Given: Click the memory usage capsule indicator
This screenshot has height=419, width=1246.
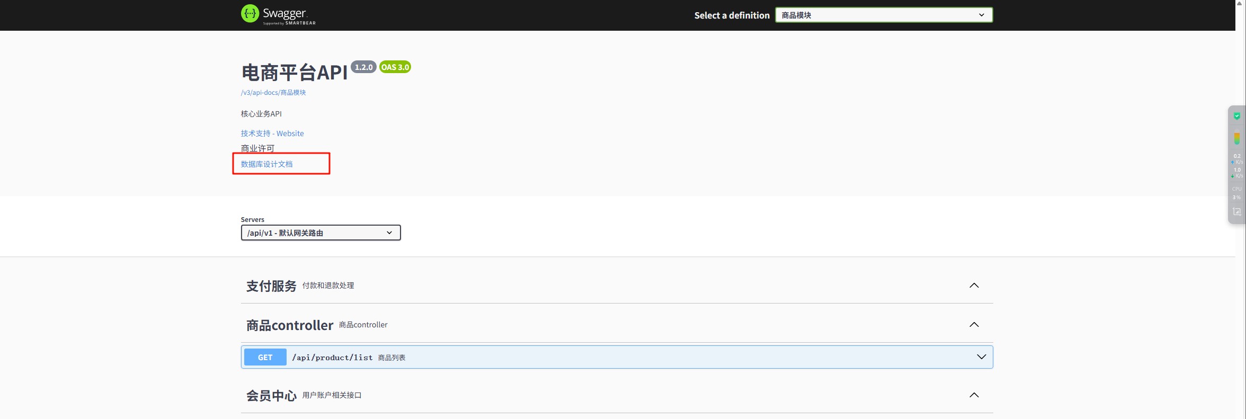Looking at the screenshot, I should [1237, 138].
